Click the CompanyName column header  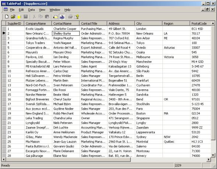[38, 23]
